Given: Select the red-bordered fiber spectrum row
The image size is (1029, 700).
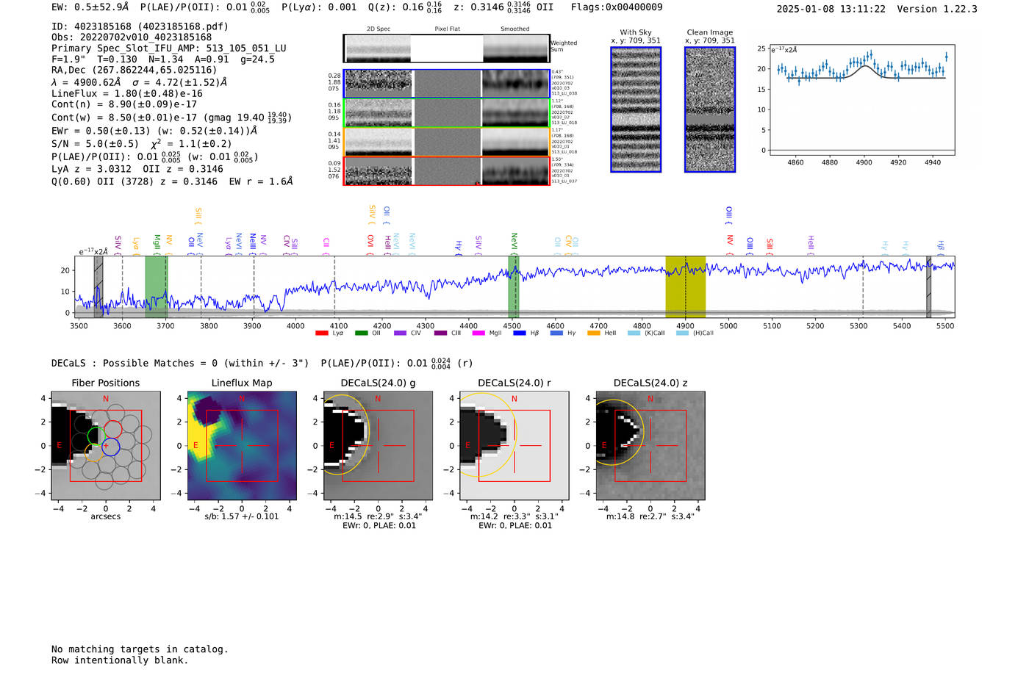Looking at the screenshot, I should click(x=447, y=170).
